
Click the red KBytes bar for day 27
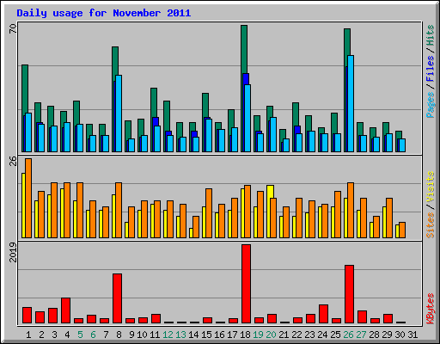[x=362, y=317]
